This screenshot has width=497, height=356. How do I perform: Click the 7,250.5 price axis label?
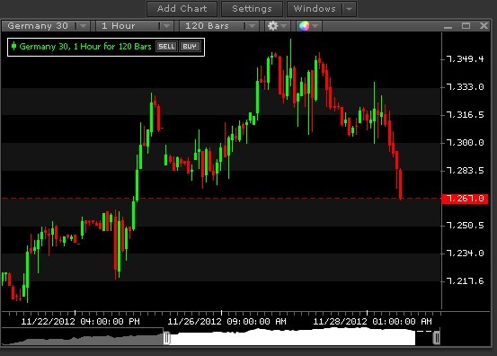tap(465, 226)
